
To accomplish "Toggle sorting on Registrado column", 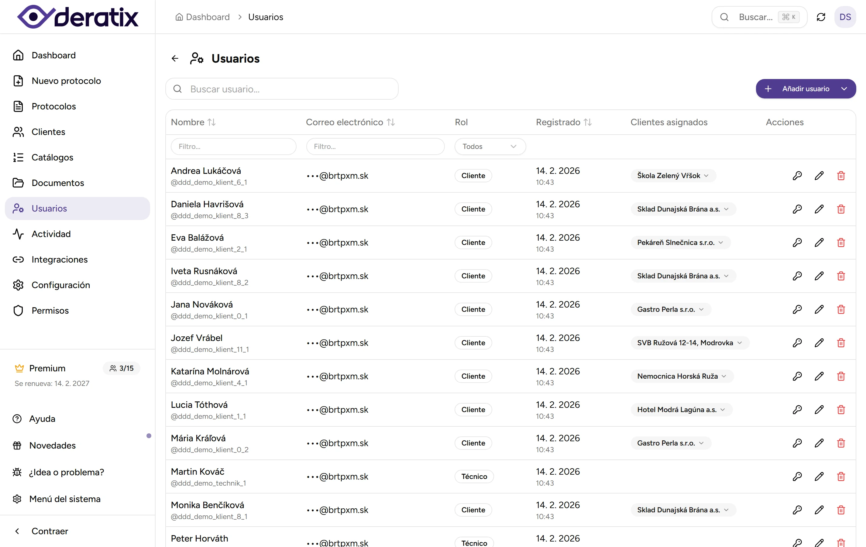I will (588, 122).
